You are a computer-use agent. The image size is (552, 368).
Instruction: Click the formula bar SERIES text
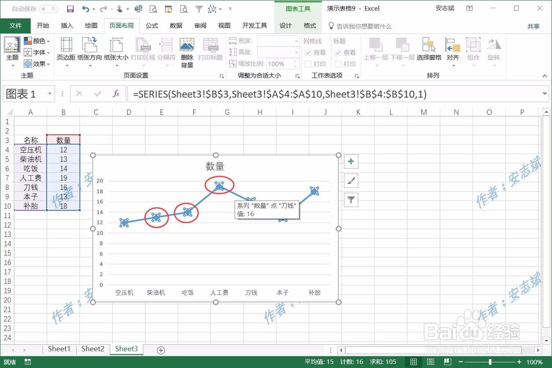click(x=279, y=94)
